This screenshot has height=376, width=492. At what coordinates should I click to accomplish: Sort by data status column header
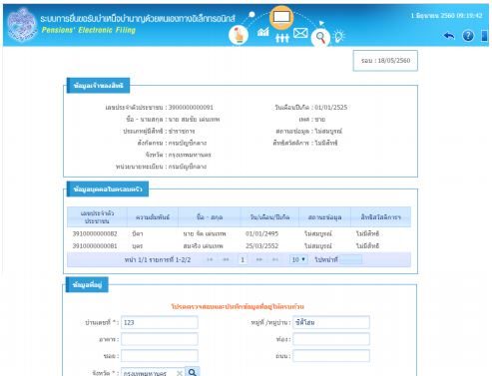click(324, 217)
